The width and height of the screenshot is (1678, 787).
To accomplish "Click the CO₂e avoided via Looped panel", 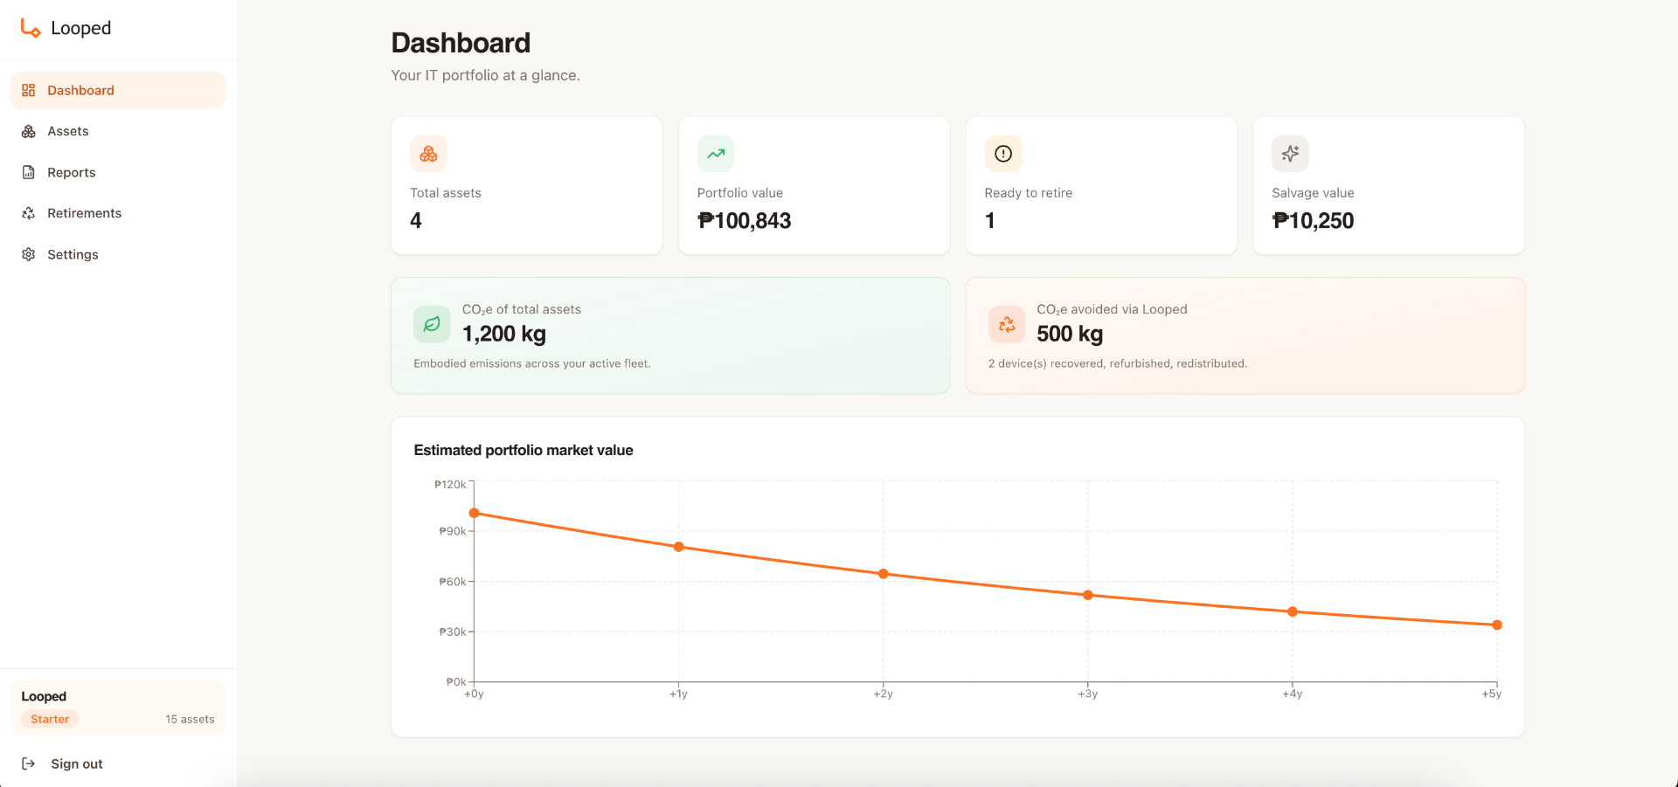I will coord(1245,335).
